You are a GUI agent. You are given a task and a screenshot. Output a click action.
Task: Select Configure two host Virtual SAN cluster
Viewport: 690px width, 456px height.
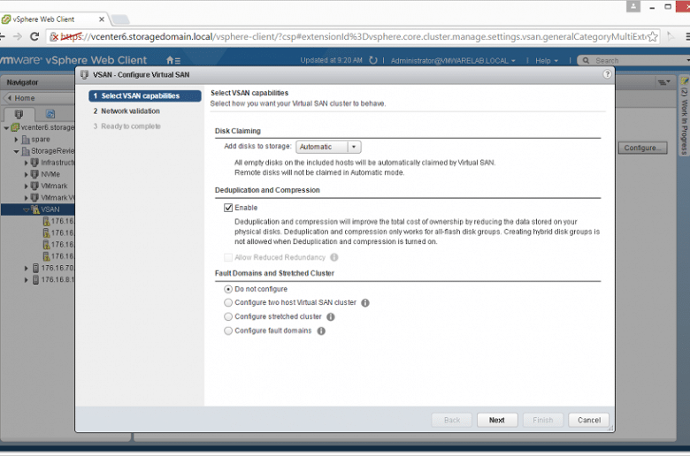pyautogui.click(x=228, y=302)
